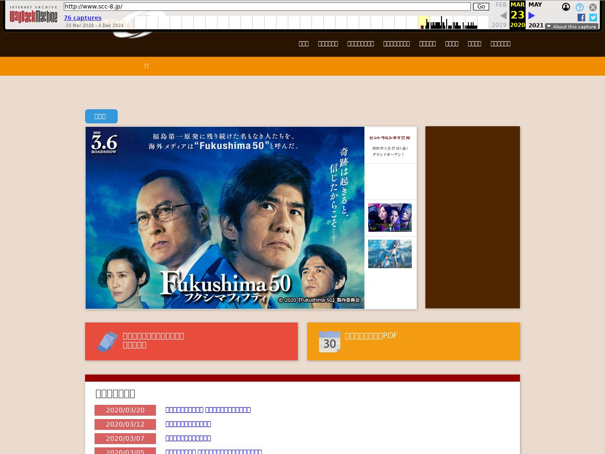Click the 2020/03/12 date label
This screenshot has height=454, width=605.
pos(125,424)
